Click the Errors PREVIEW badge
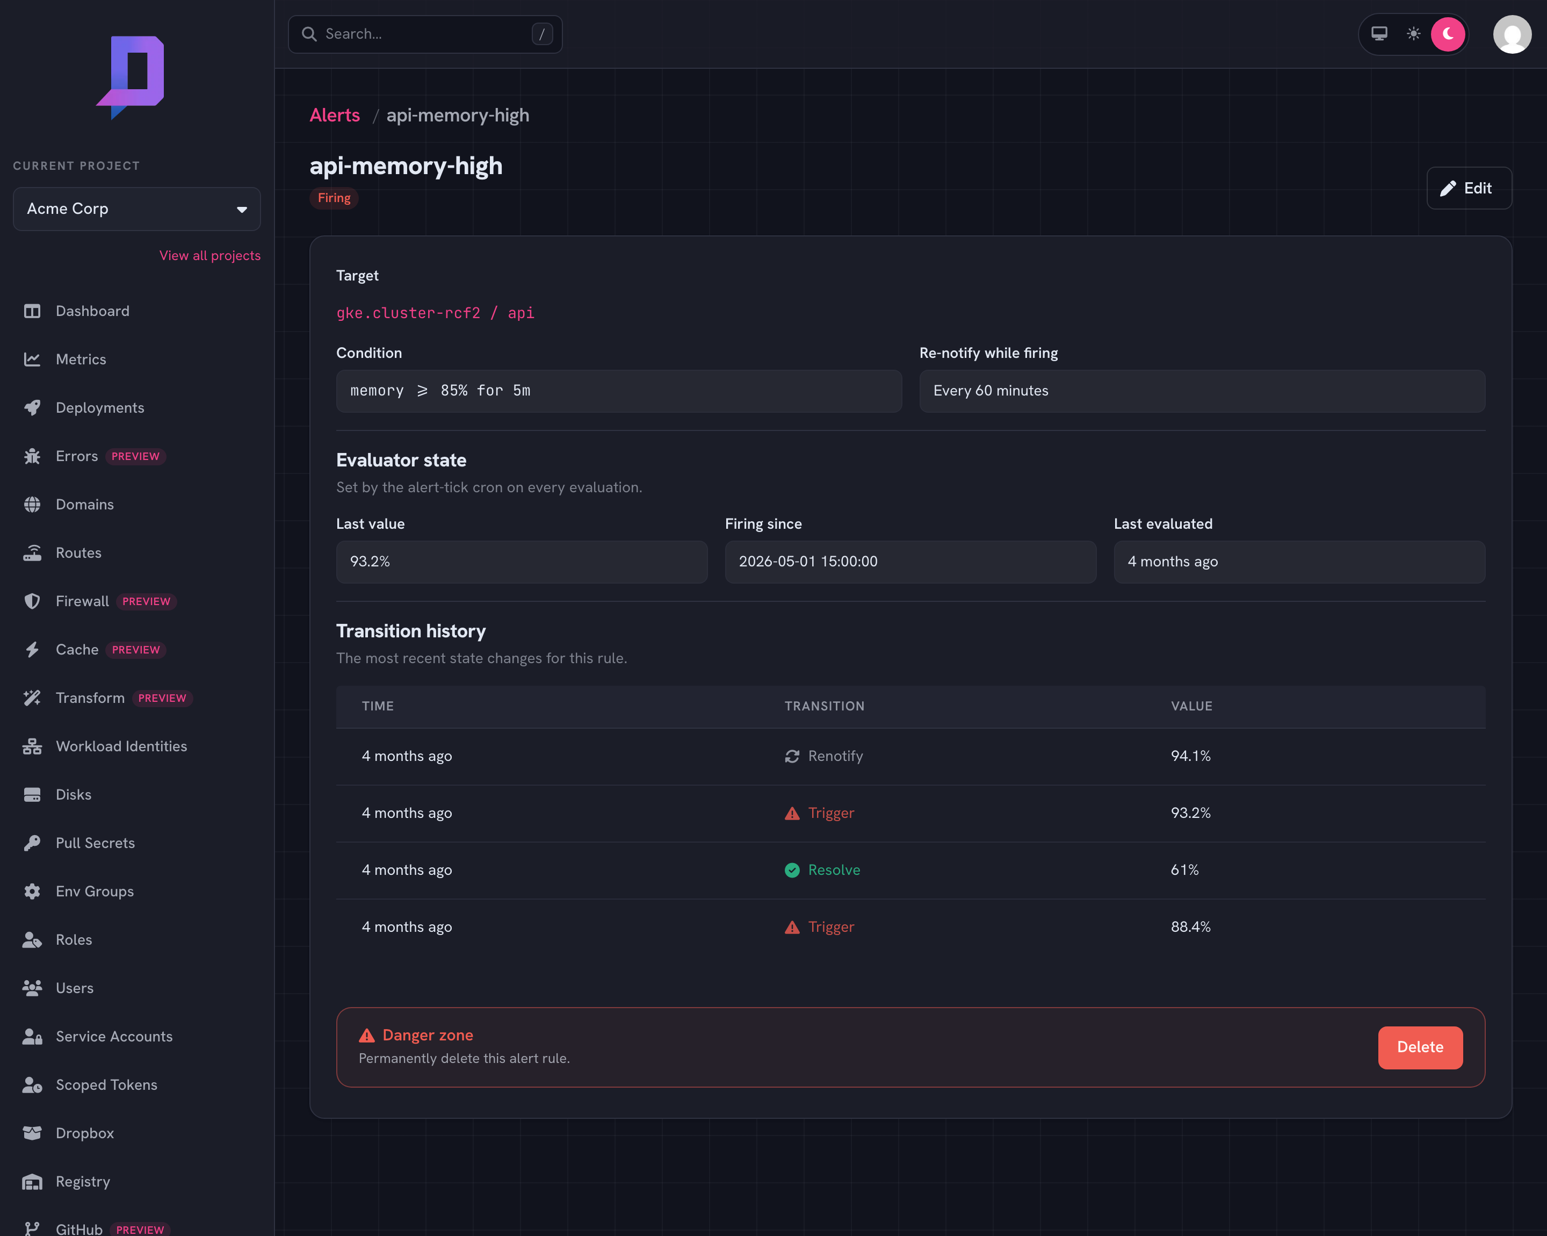The width and height of the screenshot is (1547, 1236). point(135,456)
